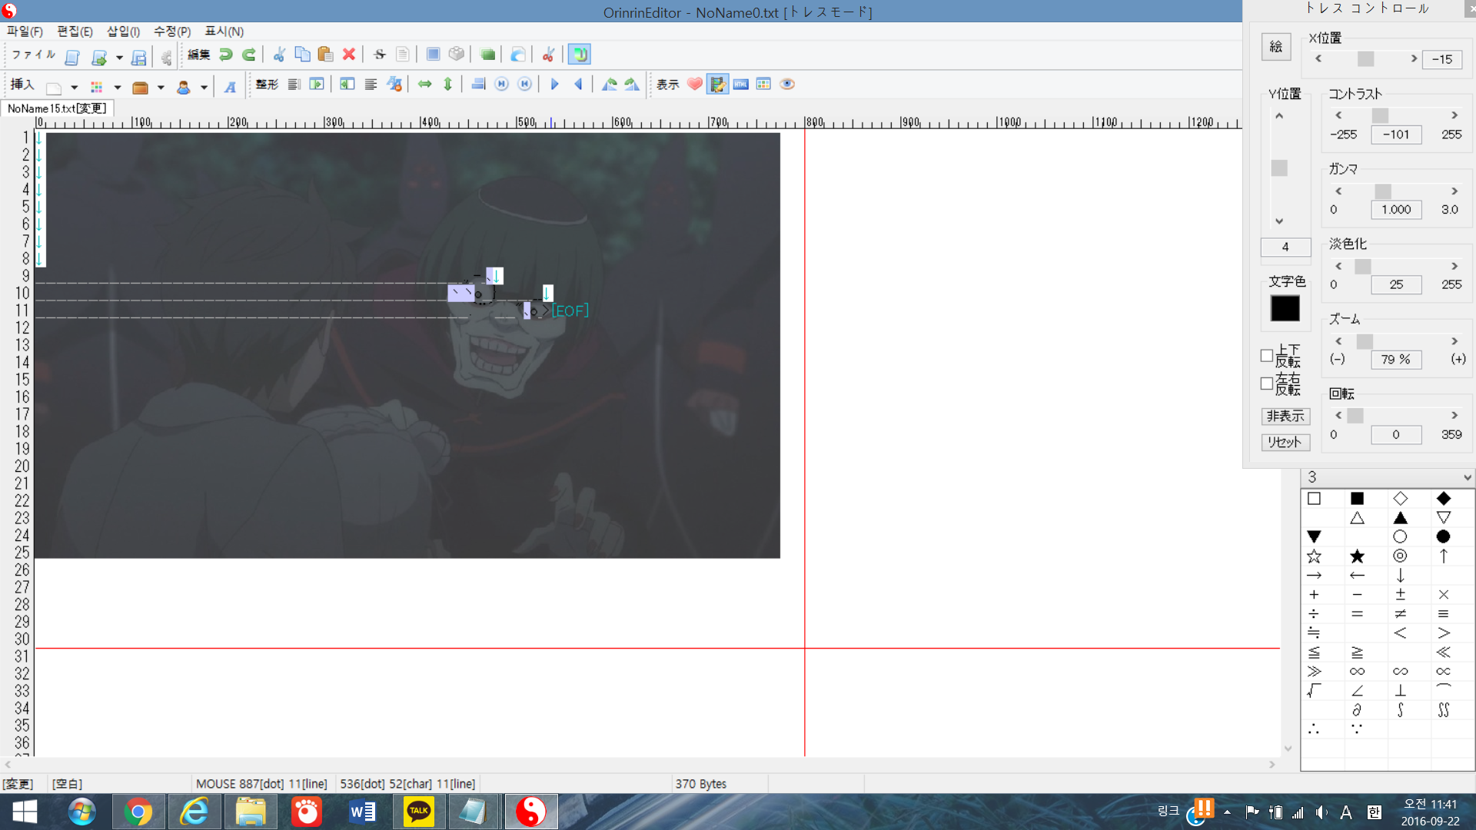This screenshot has width=1476, height=830.
Task: Open the 파일(F) menu
Action: pos(25,32)
